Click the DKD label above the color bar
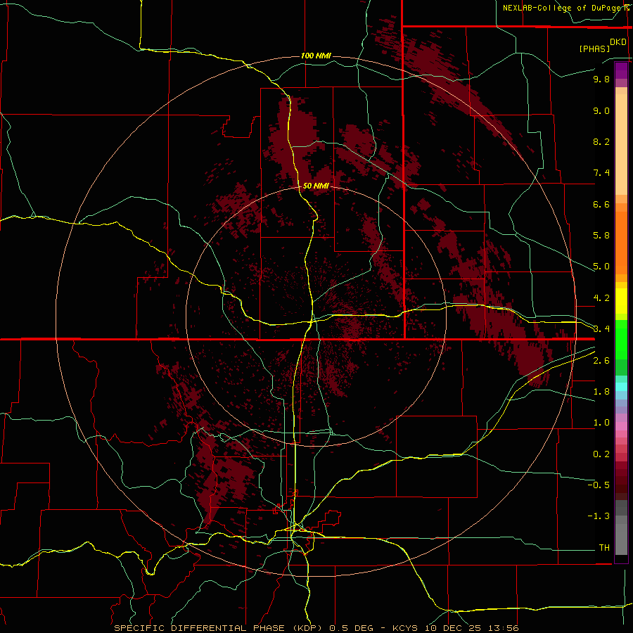Viewport: 633px width, 633px height. 618,42
